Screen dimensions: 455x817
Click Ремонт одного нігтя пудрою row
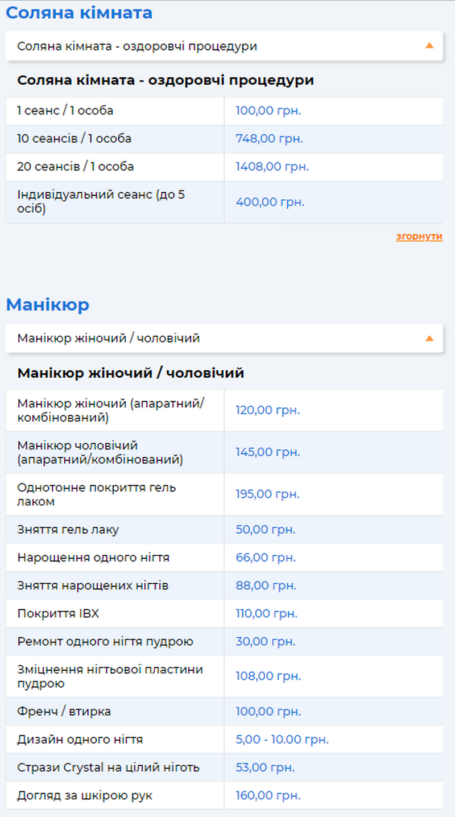point(105,642)
